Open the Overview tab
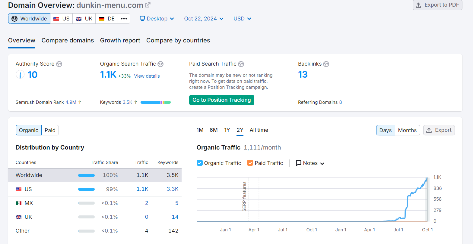Image resolution: width=473 pixels, height=244 pixels. tap(22, 40)
